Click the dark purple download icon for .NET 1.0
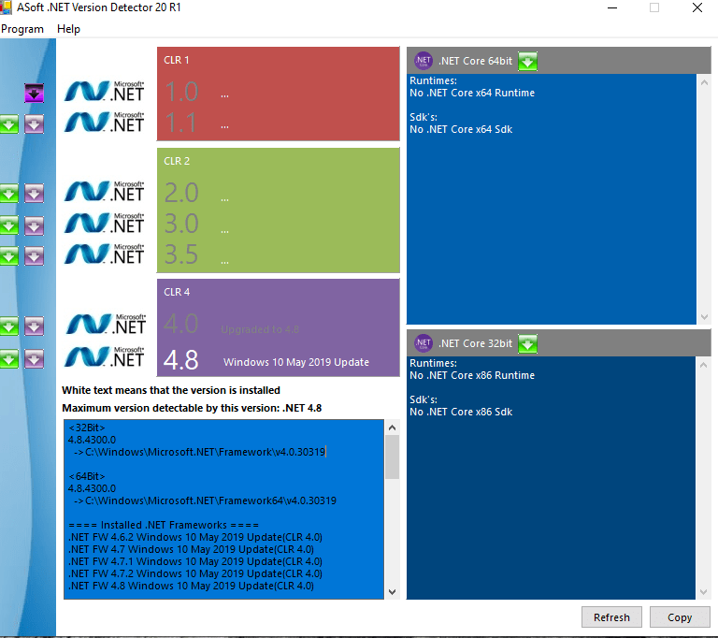The width and height of the screenshot is (718, 638). click(34, 93)
